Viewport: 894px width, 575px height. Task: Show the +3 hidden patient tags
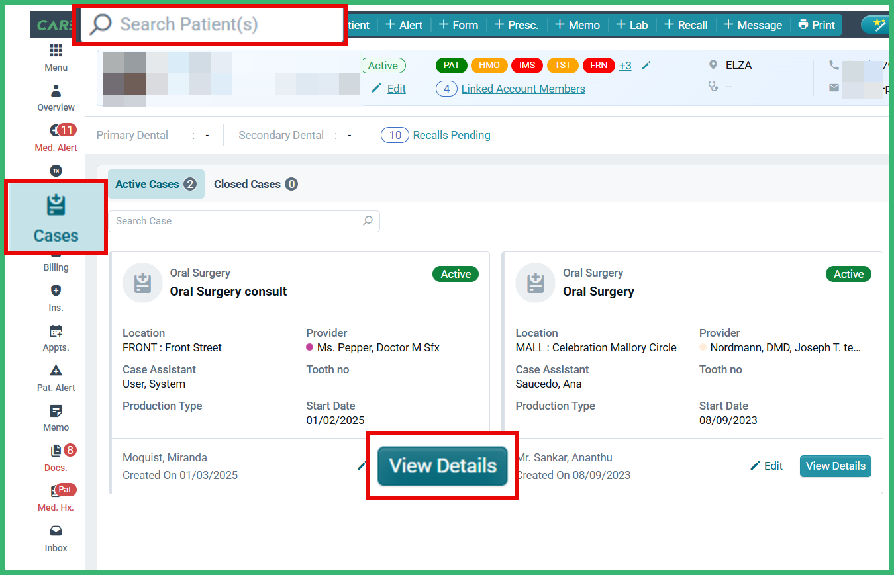(x=625, y=66)
